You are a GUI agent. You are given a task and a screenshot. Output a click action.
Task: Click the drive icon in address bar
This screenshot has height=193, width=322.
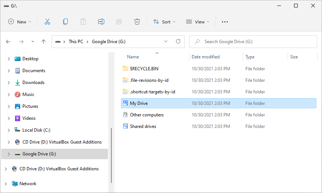click(x=58, y=42)
